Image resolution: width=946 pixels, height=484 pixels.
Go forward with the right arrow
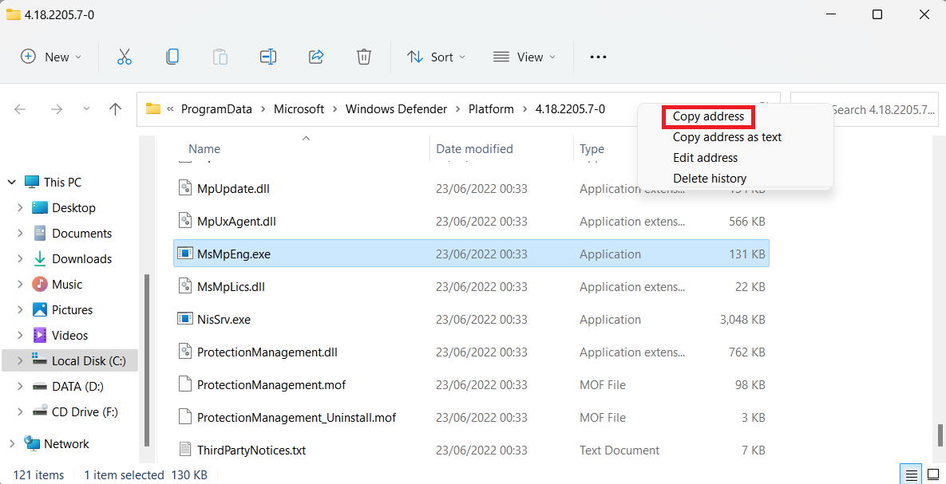[x=57, y=109]
